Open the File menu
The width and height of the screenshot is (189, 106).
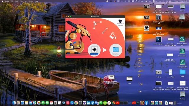tap(12, 1)
